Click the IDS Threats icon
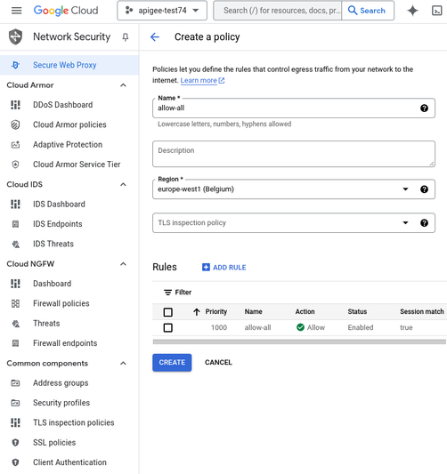Image resolution: width=447 pixels, height=474 pixels. (x=15, y=244)
